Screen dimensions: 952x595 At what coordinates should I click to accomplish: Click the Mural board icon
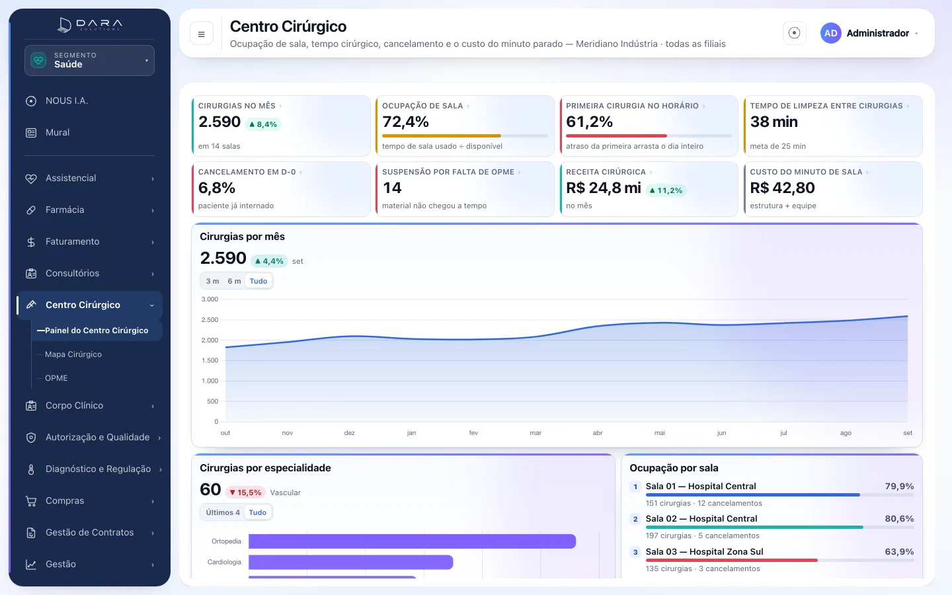tap(31, 133)
